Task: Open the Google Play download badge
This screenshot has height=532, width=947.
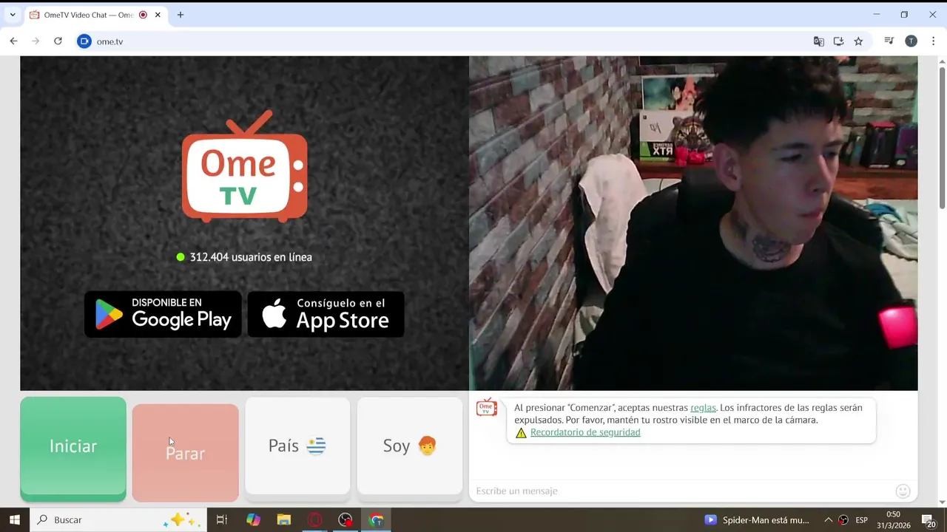Action: tap(163, 314)
